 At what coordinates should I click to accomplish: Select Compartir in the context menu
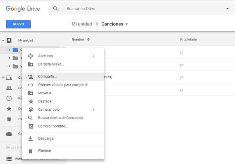[x=63, y=77]
